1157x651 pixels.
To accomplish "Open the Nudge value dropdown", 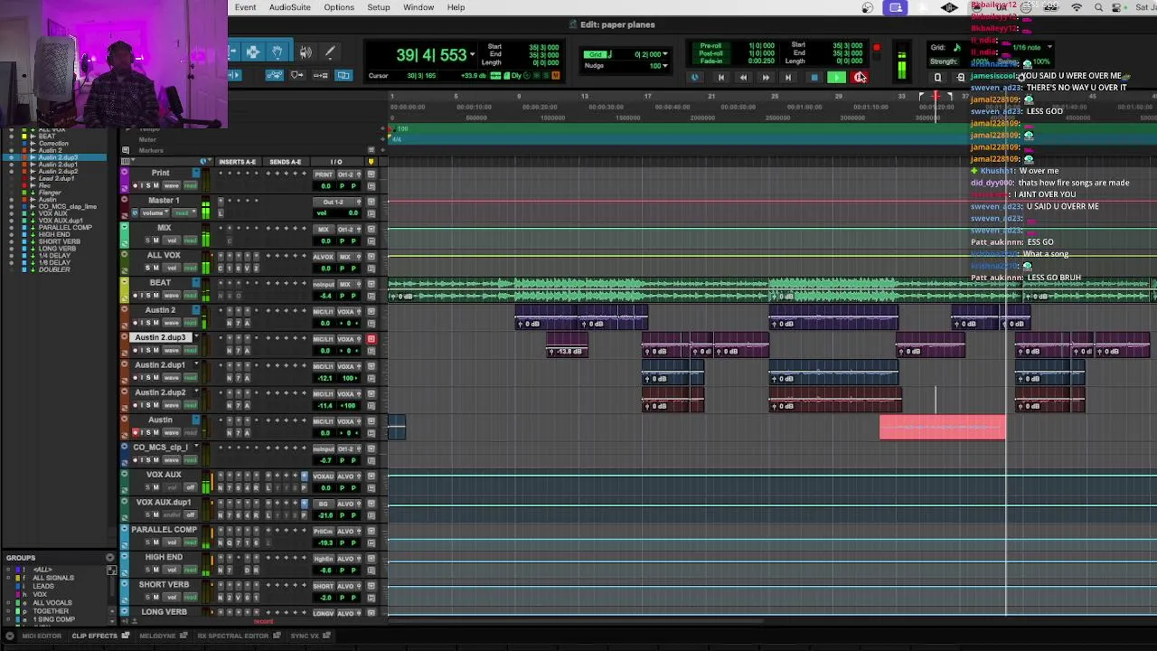I will [666, 66].
